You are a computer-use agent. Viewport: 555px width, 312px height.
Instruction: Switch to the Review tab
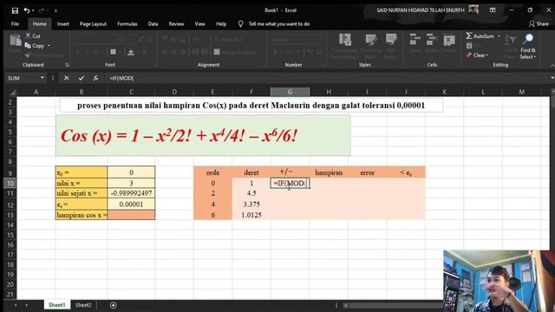click(176, 23)
